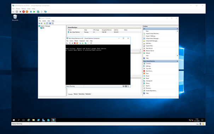Open Virtual Switch Manager action
The width and height of the screenshot is (214, 134).
152,38
